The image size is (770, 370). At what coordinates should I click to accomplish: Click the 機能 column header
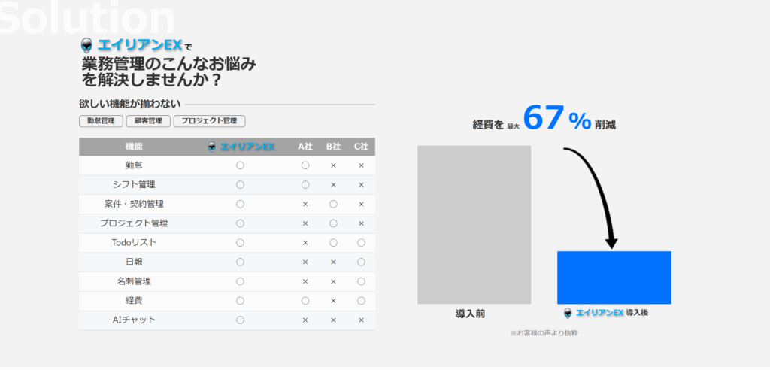click(134, 147)
